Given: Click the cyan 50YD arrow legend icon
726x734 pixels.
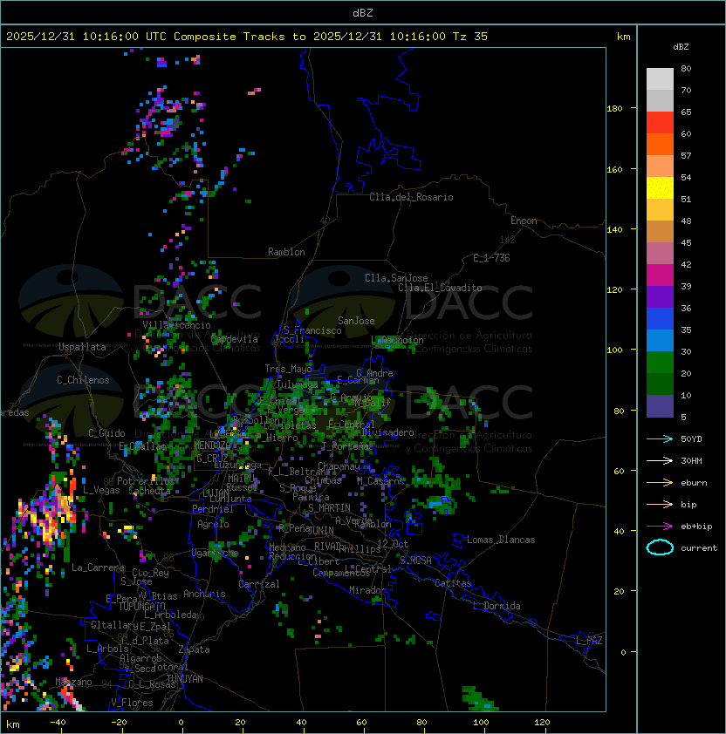Looking at the screenshot, I should point(660,439).
